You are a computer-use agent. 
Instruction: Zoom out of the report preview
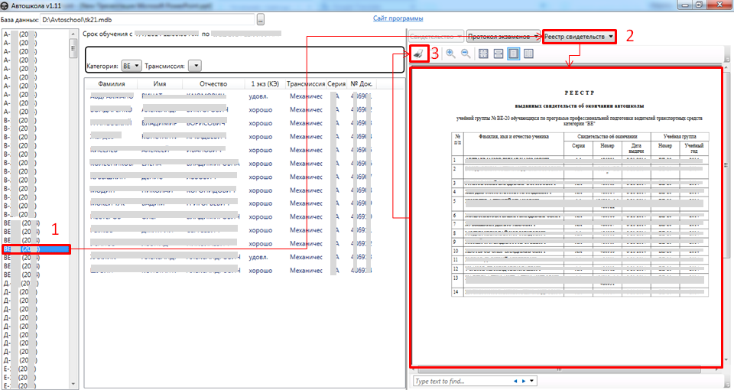pos(466,54)
